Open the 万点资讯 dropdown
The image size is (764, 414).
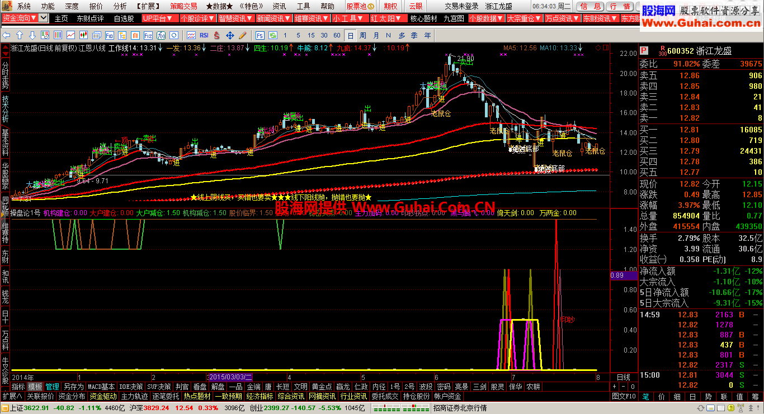coord(562,18)
